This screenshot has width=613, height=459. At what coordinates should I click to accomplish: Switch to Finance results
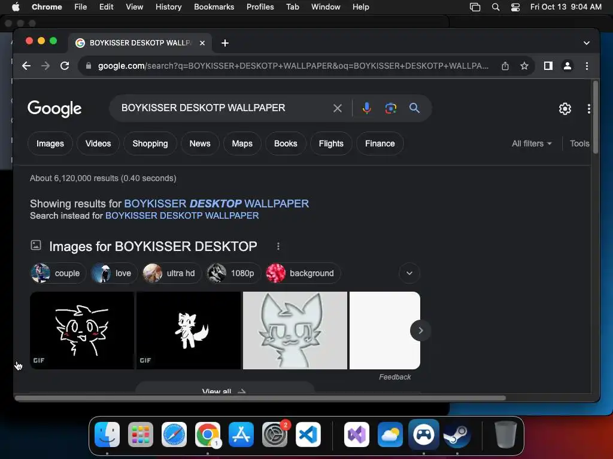[380, 143]
